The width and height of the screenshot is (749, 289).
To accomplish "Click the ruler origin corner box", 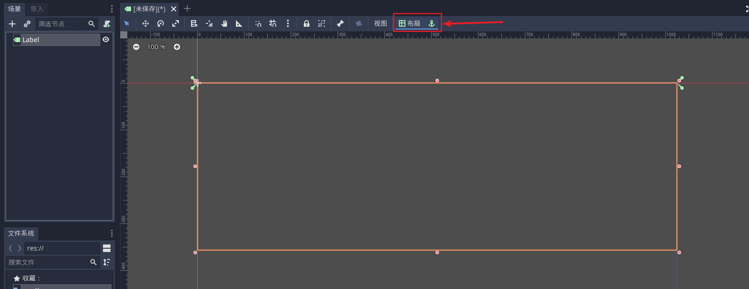I will coord(124,35).
